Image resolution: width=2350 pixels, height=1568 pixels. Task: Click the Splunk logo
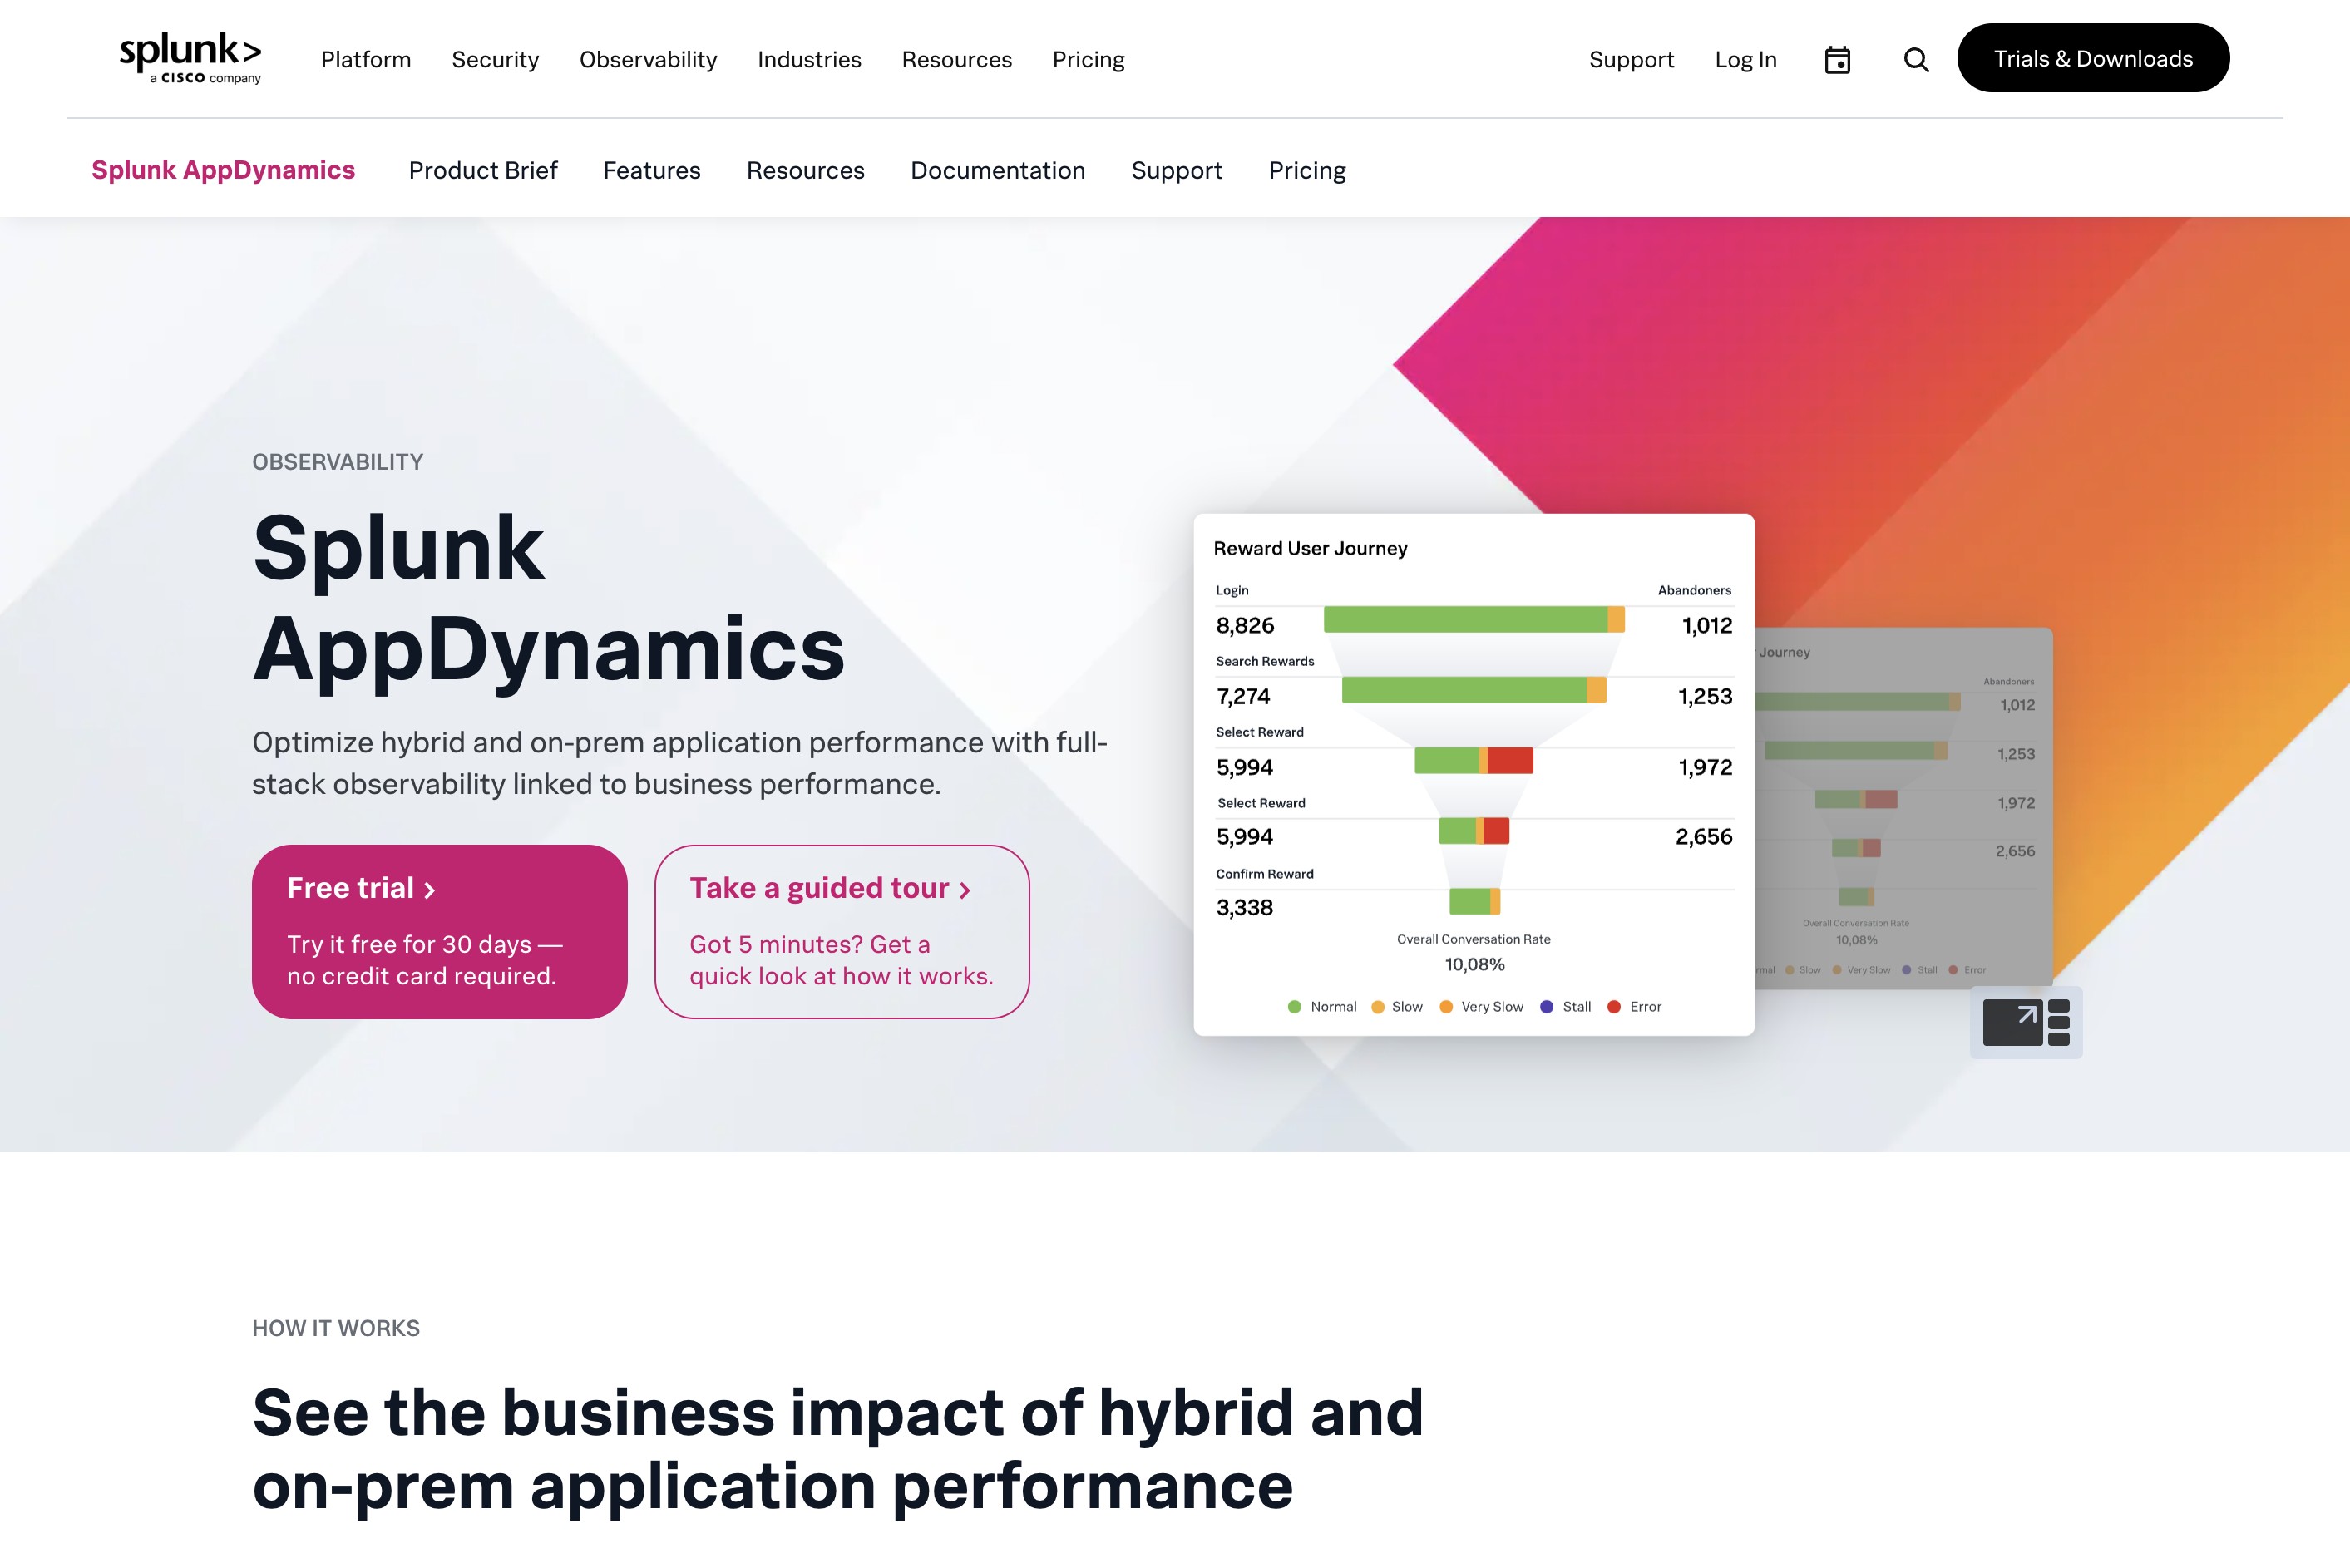pyautogui.click(x=190, y=58)
